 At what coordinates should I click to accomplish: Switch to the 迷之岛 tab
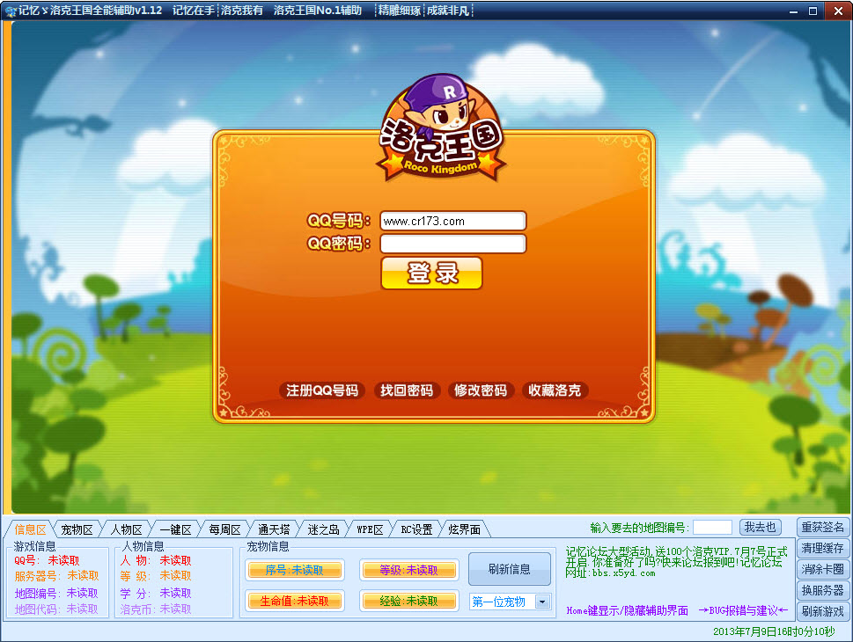(x=323, y=529)
